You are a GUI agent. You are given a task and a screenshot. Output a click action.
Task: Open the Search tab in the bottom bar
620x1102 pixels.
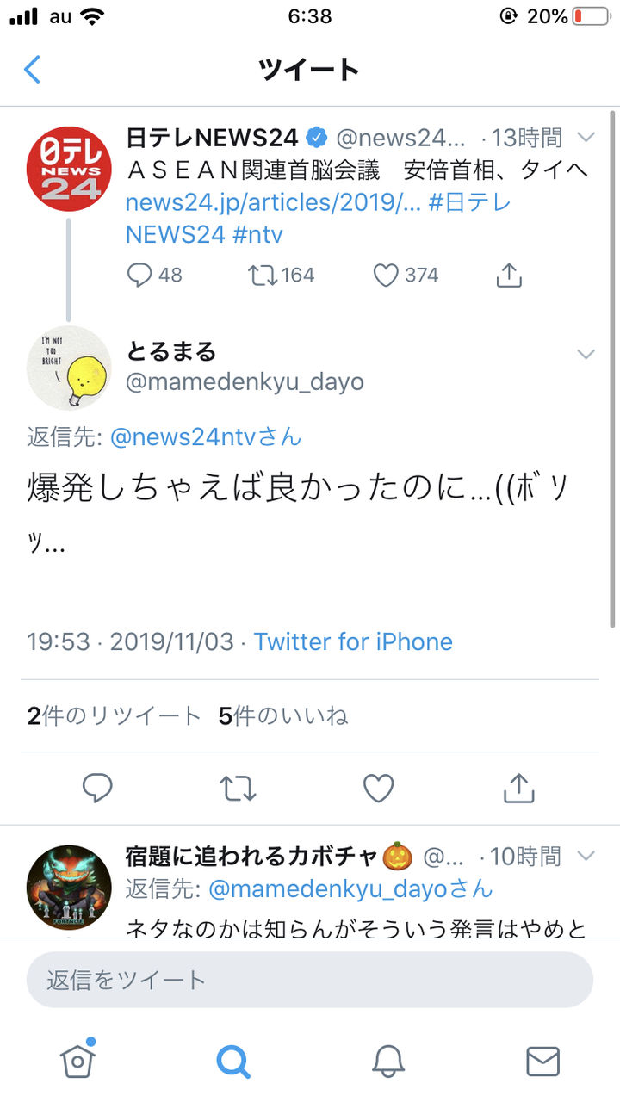click(232, 1061)
